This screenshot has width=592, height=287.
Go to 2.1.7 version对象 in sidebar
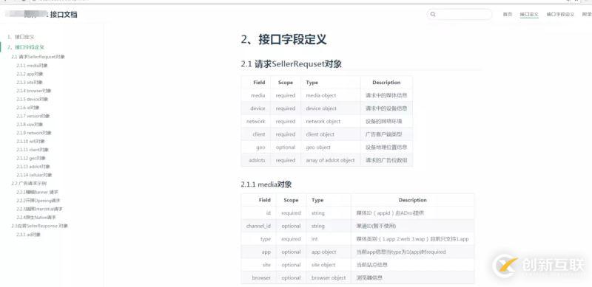point(33,116)
